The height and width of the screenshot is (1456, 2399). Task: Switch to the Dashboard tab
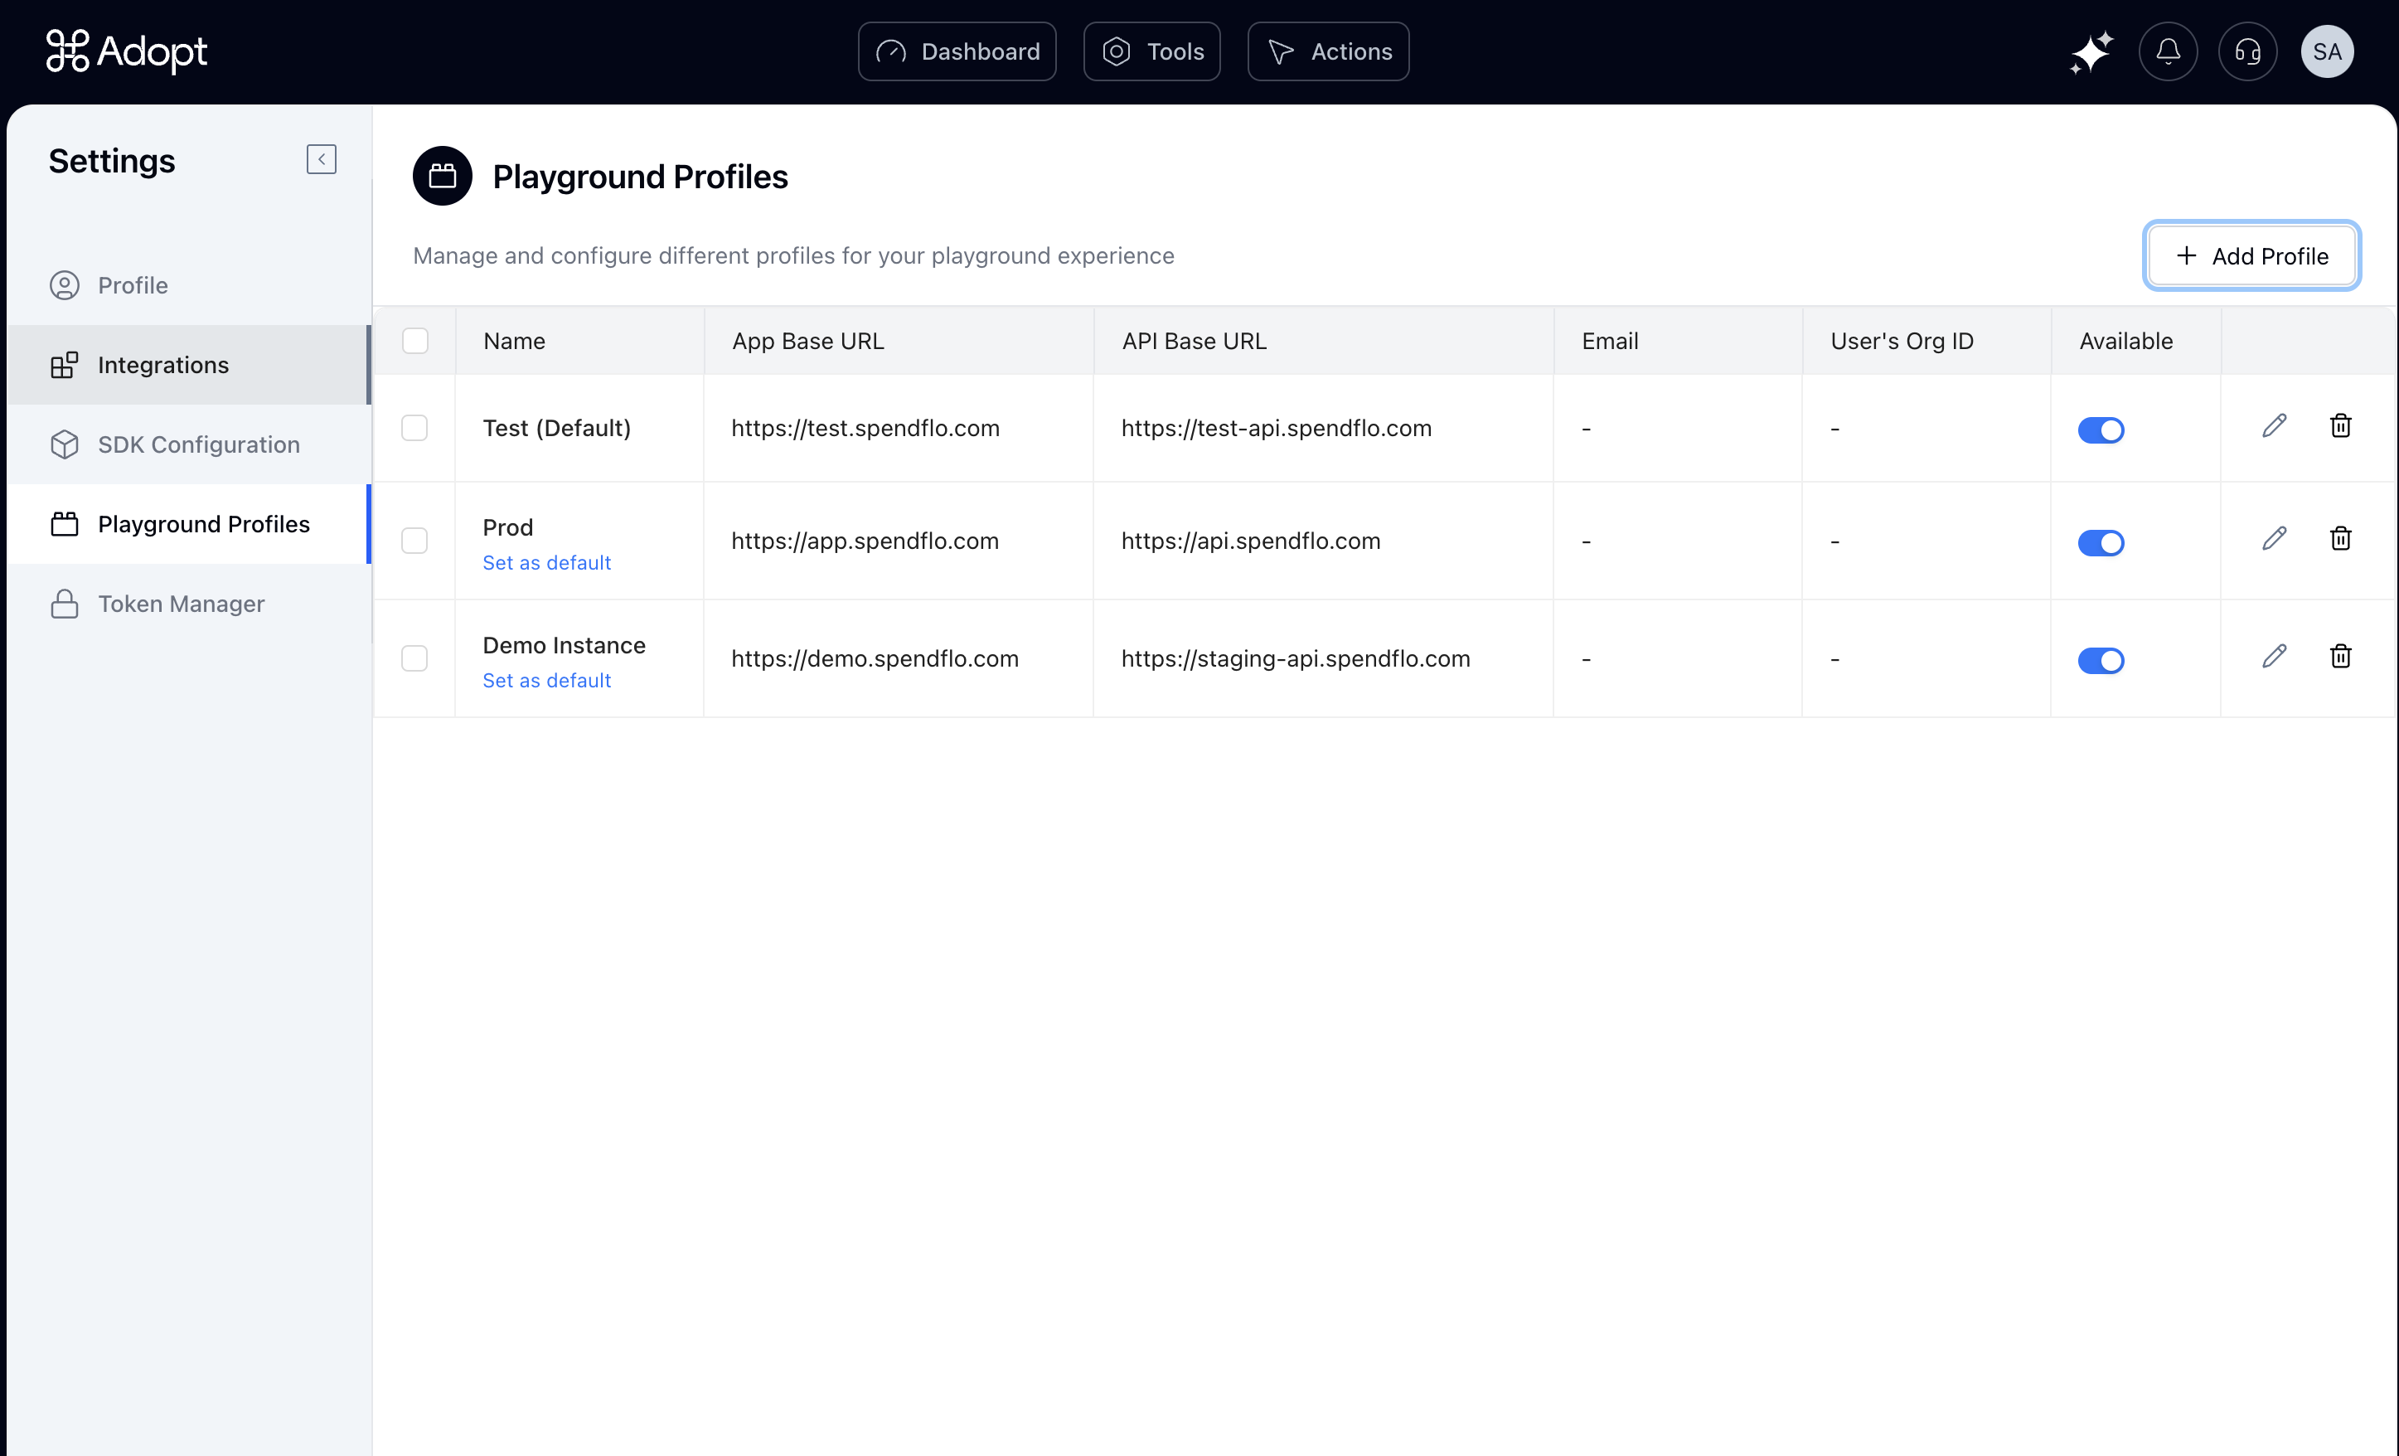coord(957,51)
